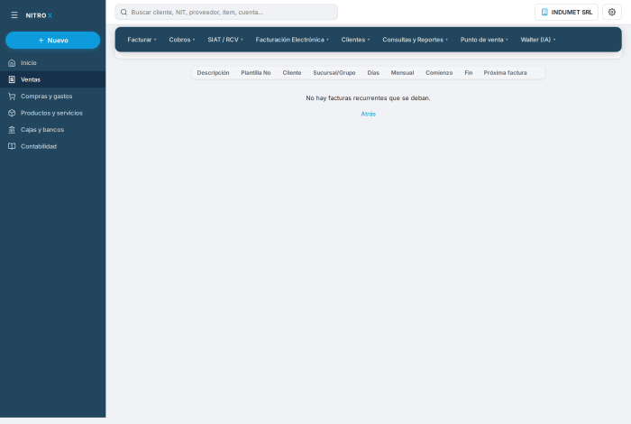The height and width of the screenshot is (424, 631).
Task: Open Productos y servicios section
Action: coord(52,113)
